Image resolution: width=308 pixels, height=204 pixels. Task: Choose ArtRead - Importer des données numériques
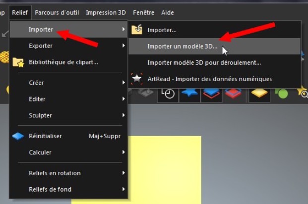[x=214, y=79]
